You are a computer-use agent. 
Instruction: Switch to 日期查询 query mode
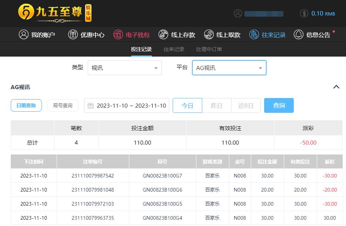26,105
